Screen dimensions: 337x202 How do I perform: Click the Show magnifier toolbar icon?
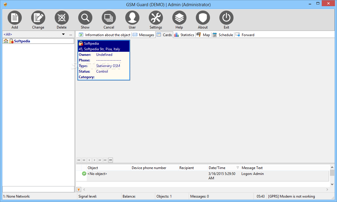click(x=85, y=18)
